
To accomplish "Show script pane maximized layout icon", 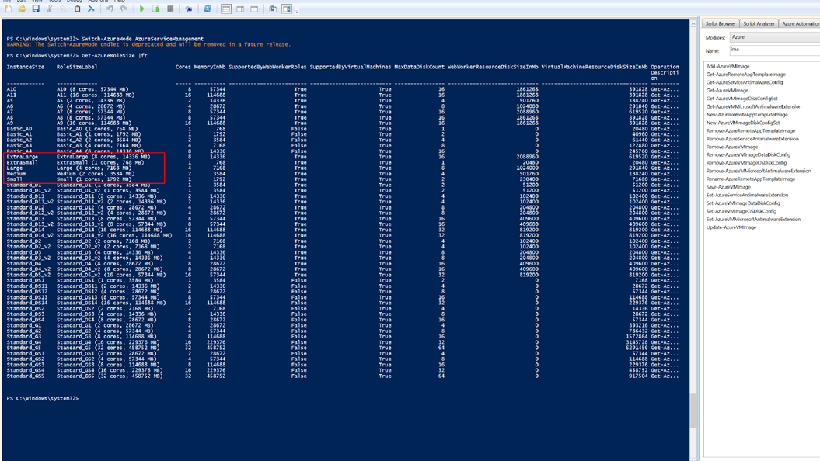I will point(254,9).
